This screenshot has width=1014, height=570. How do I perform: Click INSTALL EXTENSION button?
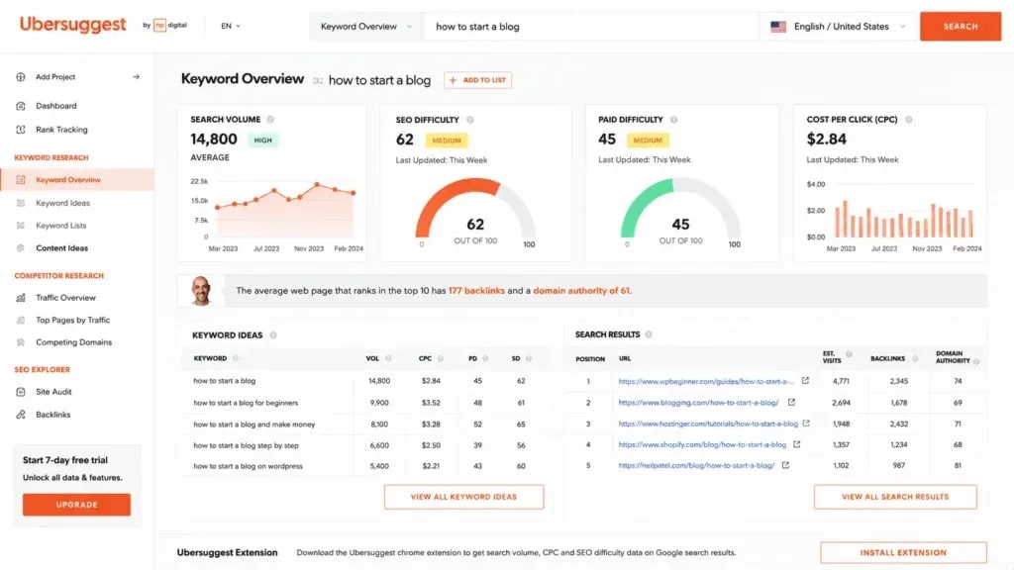[903, 552]
